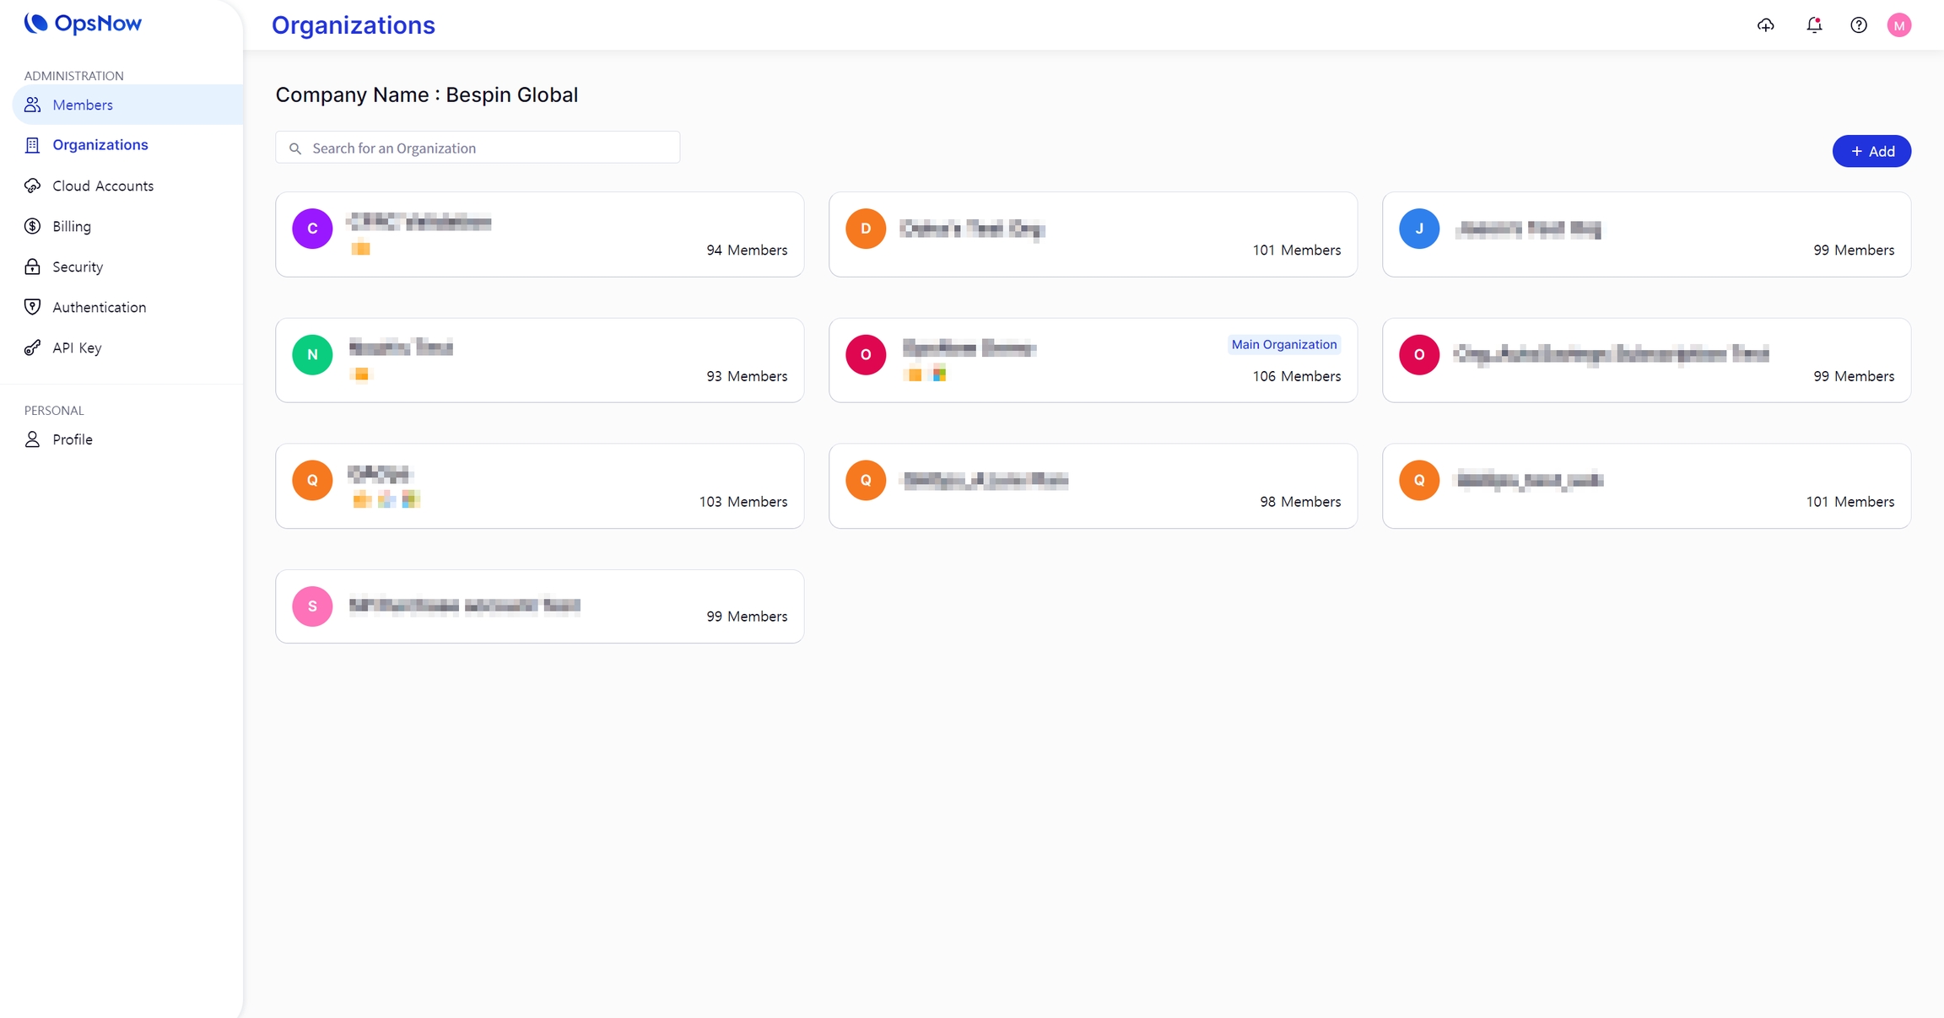Open API Key page

77,347
